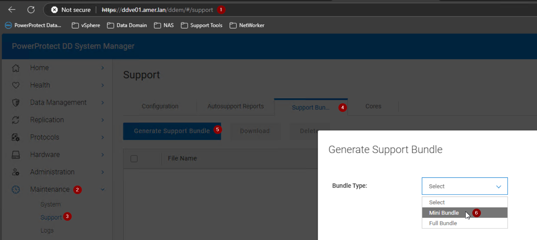Click the PowerProtect DD System Manager title
This screenshot has height=240, width=537.
click(73, 46)
